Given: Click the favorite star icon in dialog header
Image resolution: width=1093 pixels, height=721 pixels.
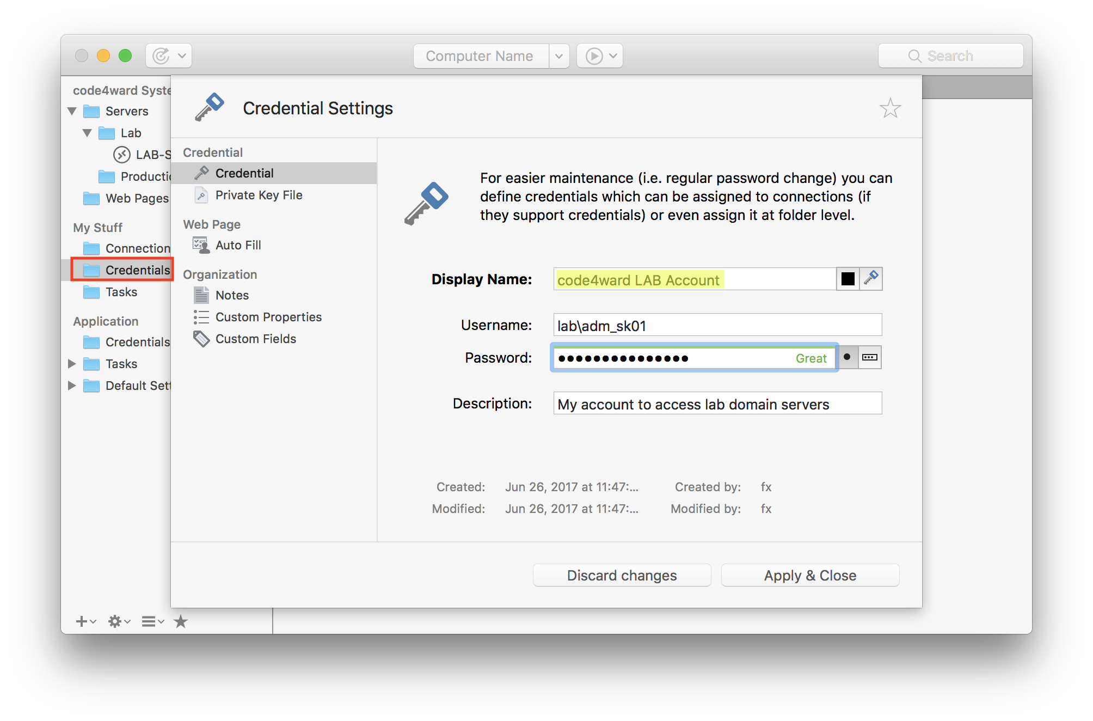Looking at the screenshot, I should click(x=890, y=108).
